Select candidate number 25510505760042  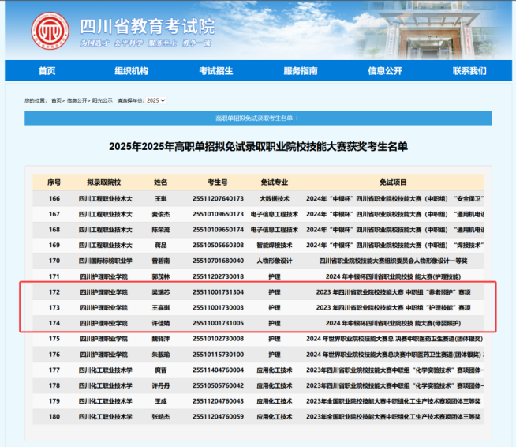[x=218, y=385]
